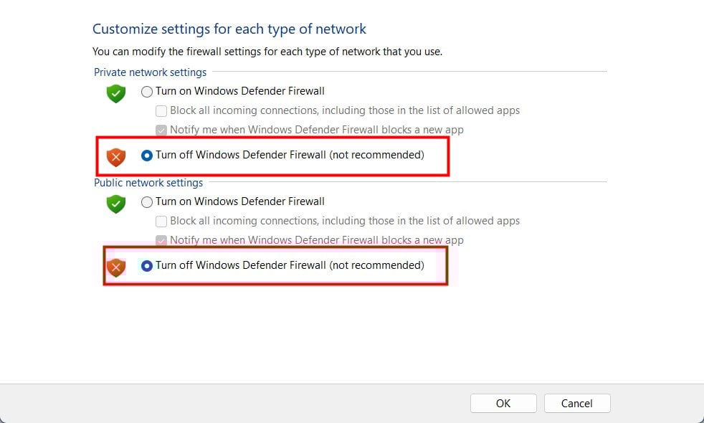The height and width of the screenshot is (423, 704).
Task: Click red shield icon under Private network settings
Action: (x=116, y=157)
